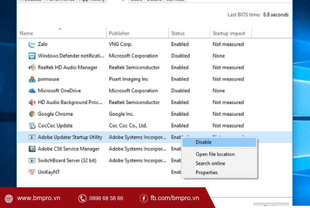Viewport: 310px width, 208px height.
Task: Click the phone number 0898 68 58 66
Action: tap(106, 198)
